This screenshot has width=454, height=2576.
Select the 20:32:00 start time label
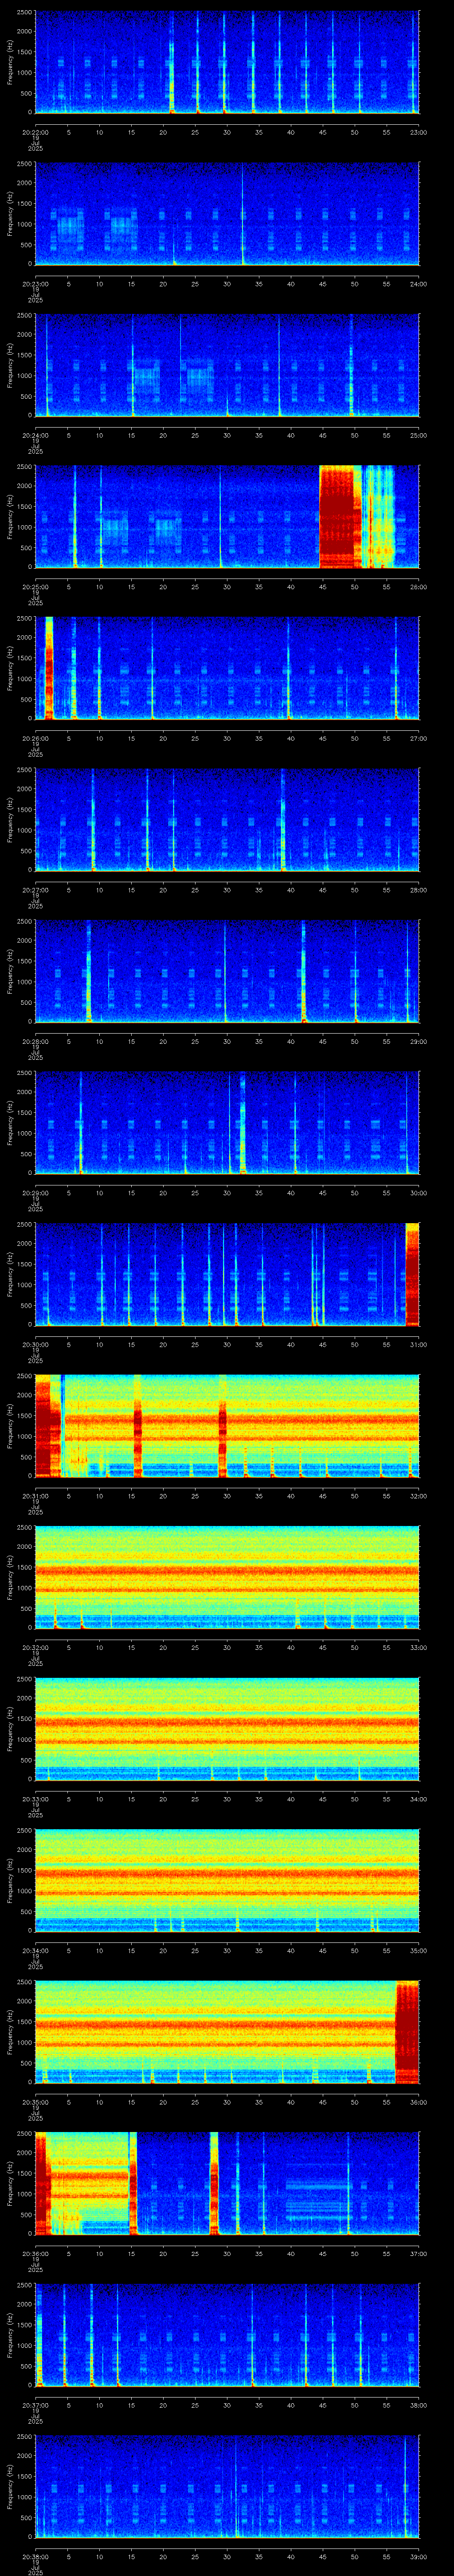[35, 1647]
